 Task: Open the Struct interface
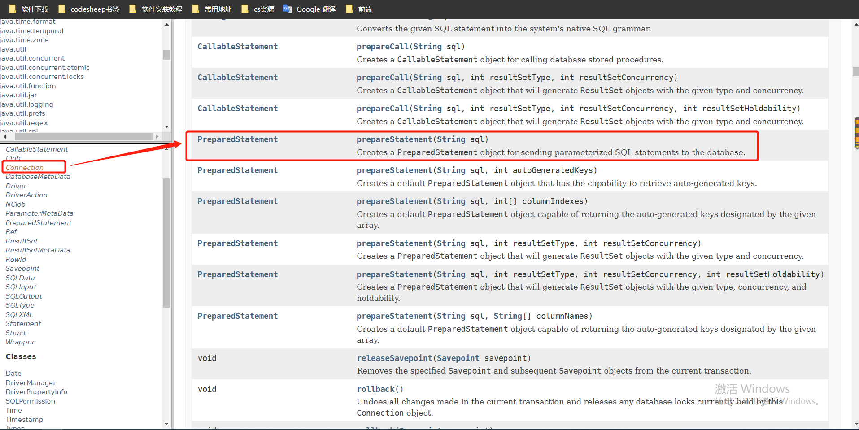click(x=16, y=333)
